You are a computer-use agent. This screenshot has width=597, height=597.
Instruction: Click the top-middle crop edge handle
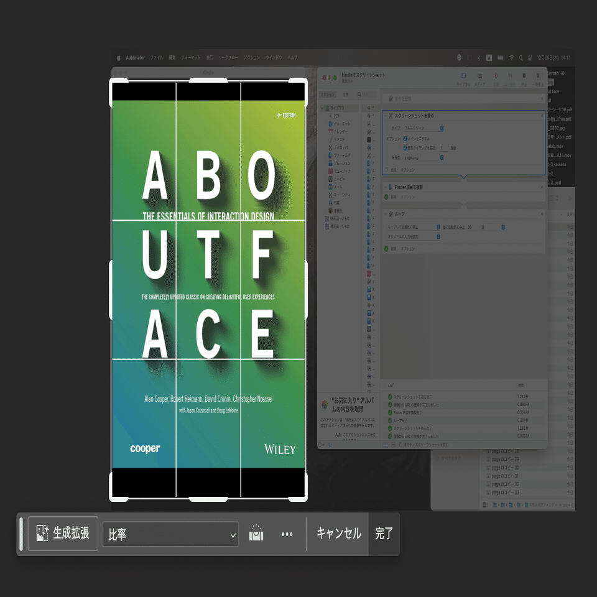tap(208, 80)
